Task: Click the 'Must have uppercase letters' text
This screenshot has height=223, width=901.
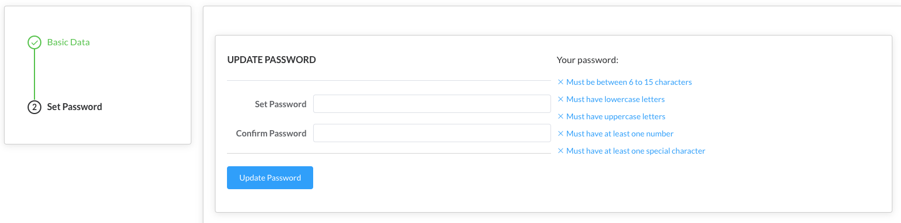Action: tap(616, 116)
